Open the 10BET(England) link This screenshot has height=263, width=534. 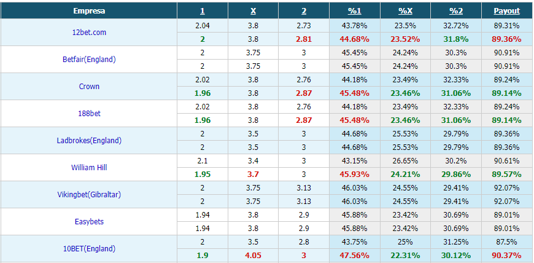[89, 248]
